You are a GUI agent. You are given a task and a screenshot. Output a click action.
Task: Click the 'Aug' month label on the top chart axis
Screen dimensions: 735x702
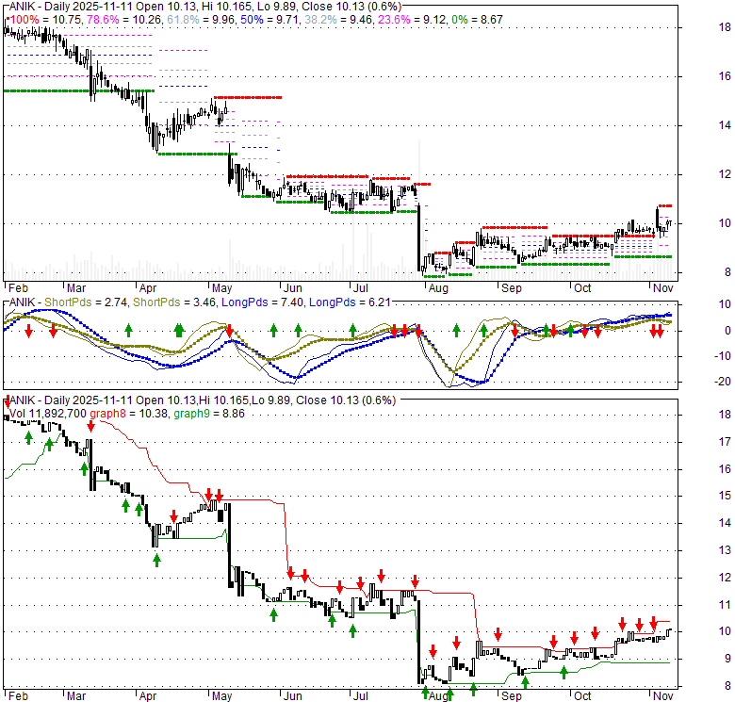(x=439, y=287)
